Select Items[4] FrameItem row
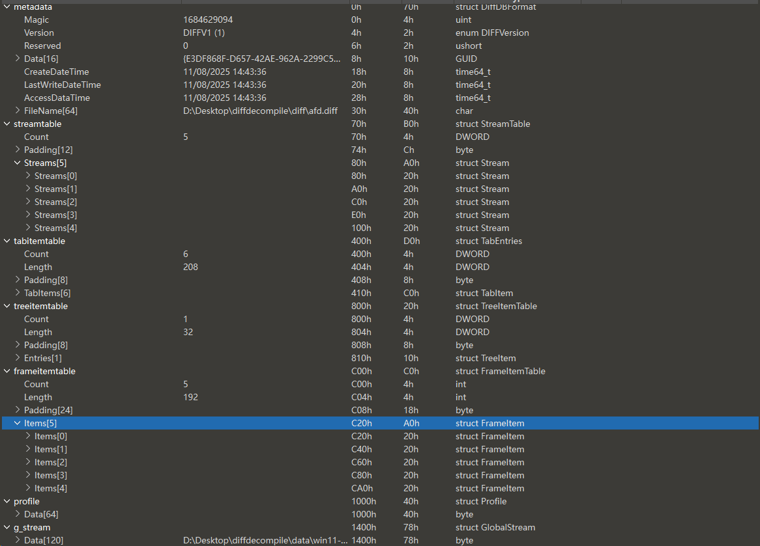760x546 pixels. (x=51, y=488)
